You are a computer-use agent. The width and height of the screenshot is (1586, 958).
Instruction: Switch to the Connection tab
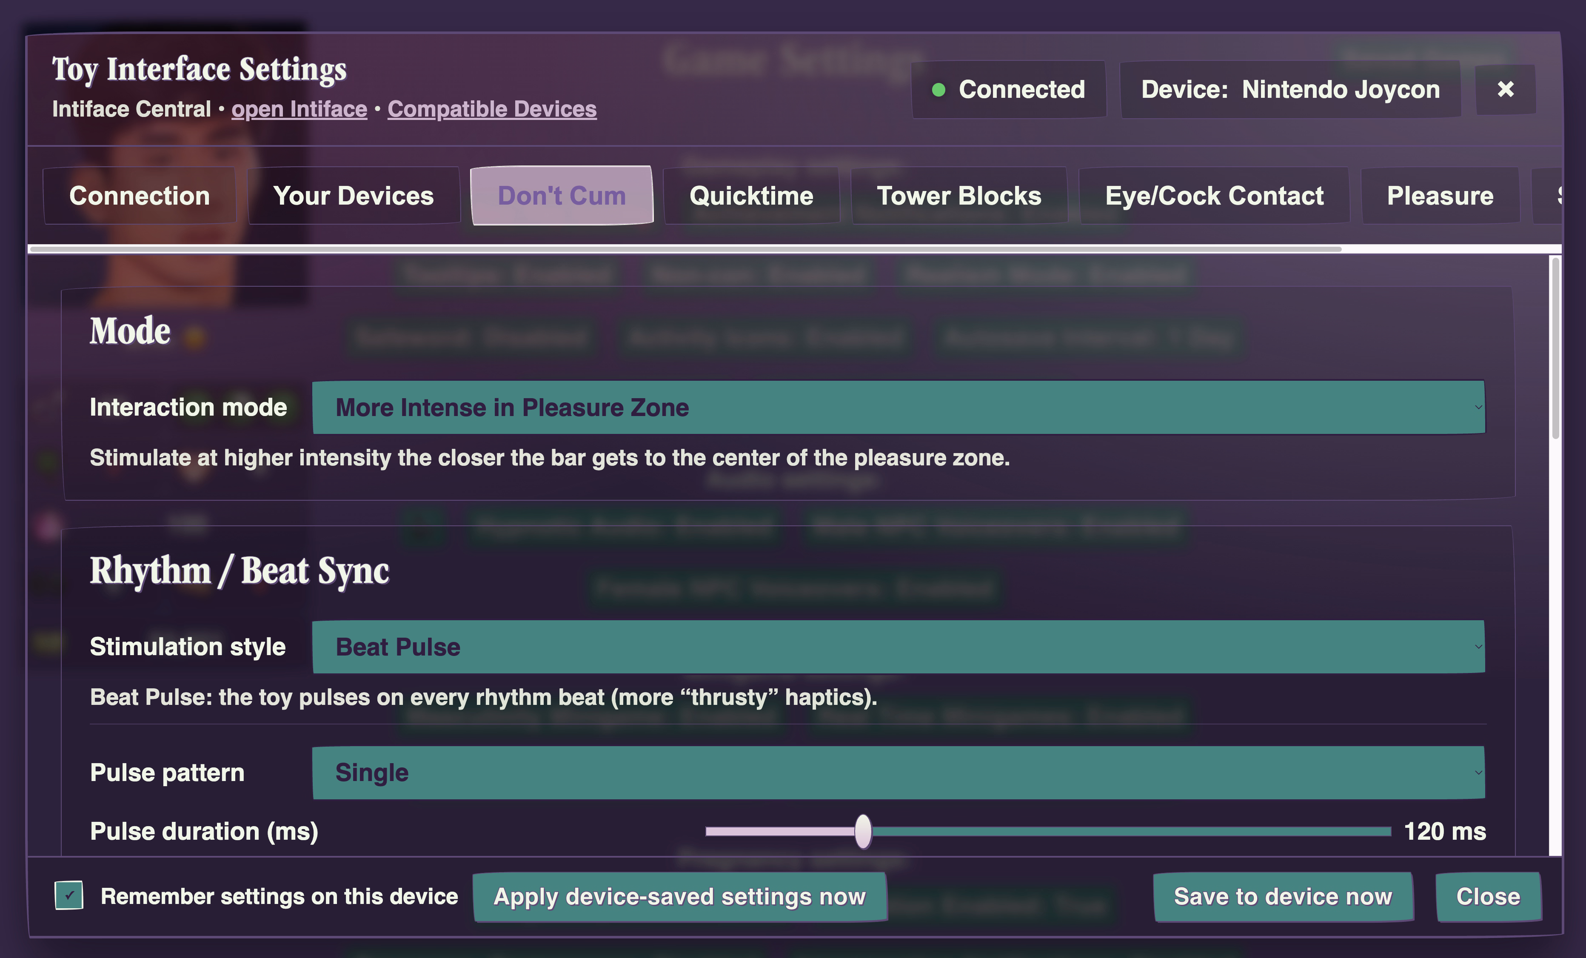(140, 196)
